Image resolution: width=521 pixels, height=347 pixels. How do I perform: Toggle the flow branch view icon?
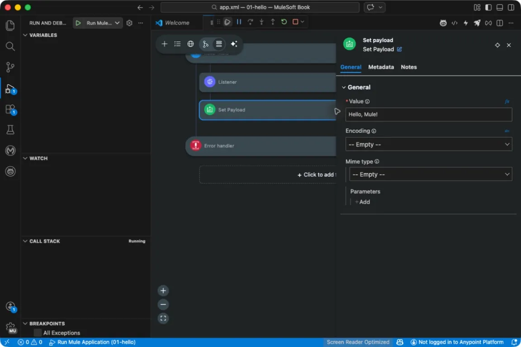pyautogui.click(x=205, y=44)
